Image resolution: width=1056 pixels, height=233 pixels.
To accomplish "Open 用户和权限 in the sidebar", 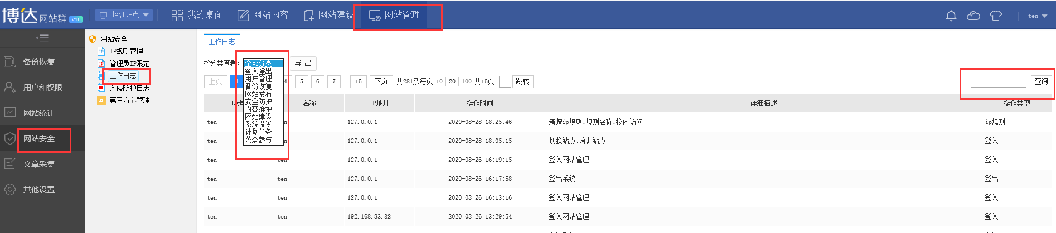I will coord(42,87).
